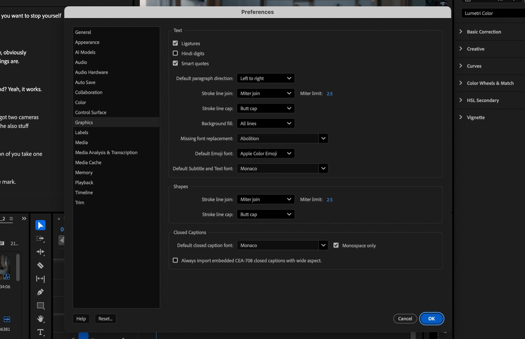The image size is (525, 339).
Task: Show hidden panels with double chevron
Action: coord(24,218)
